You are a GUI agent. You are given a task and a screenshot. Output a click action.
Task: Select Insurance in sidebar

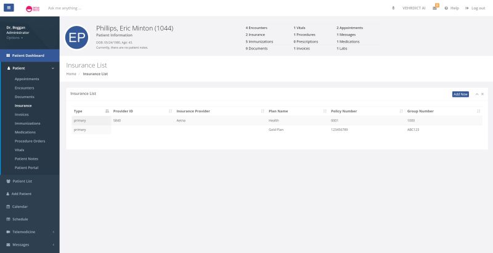[x=23, y=106]
